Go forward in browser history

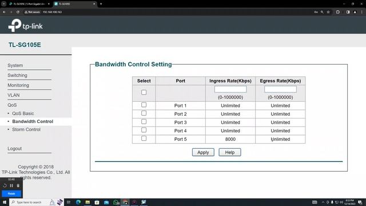point(11,12)
